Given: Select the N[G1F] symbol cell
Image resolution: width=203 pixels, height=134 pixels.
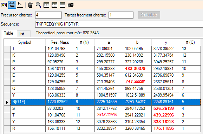Looking at the screenshot, I should click(x=28, y=102).
